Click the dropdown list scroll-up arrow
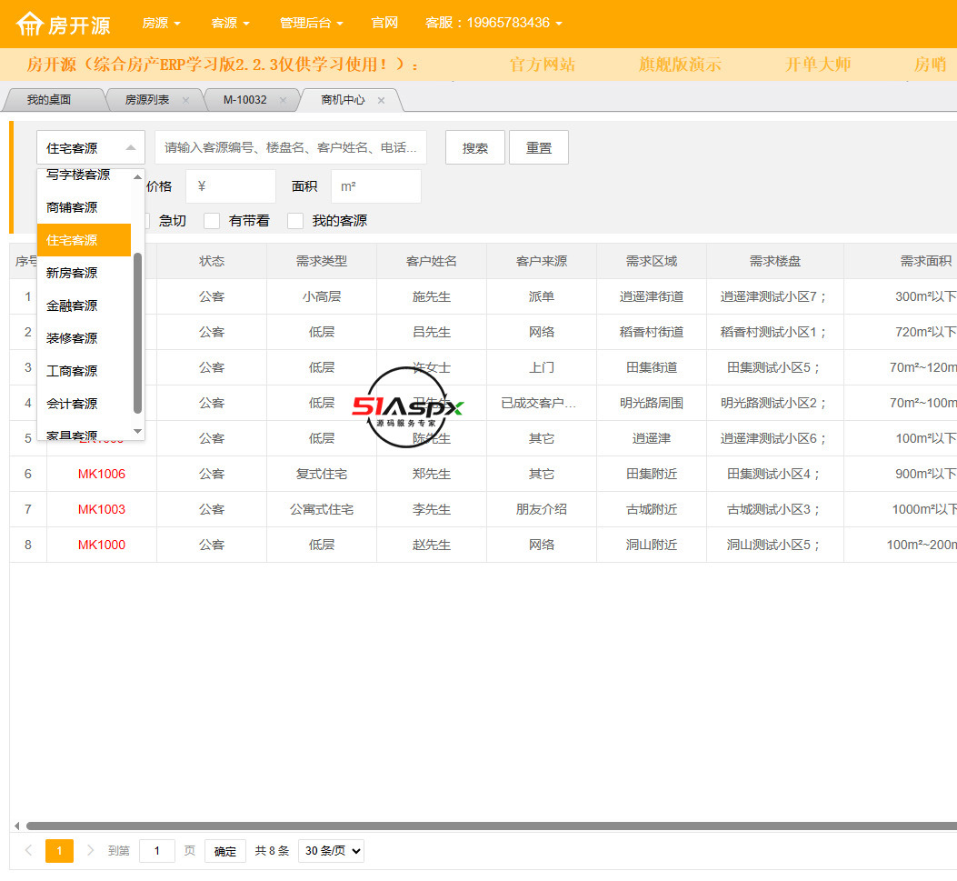 point(138,177)
